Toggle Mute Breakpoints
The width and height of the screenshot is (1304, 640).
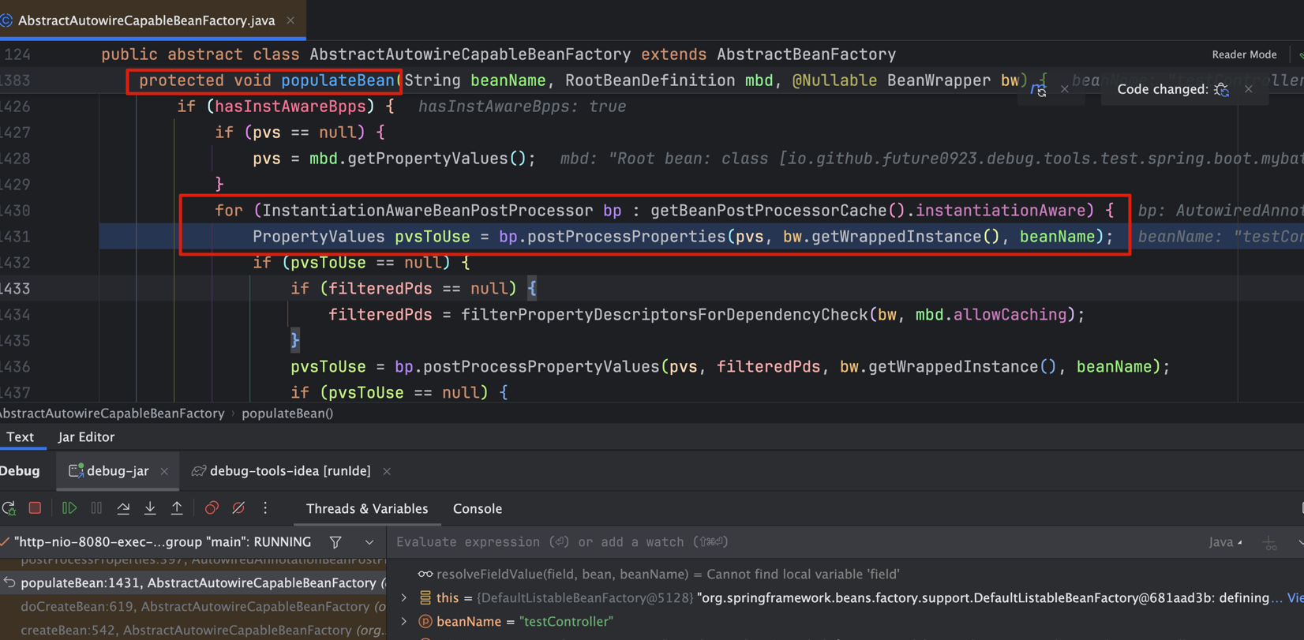click(x=238, y=508)
